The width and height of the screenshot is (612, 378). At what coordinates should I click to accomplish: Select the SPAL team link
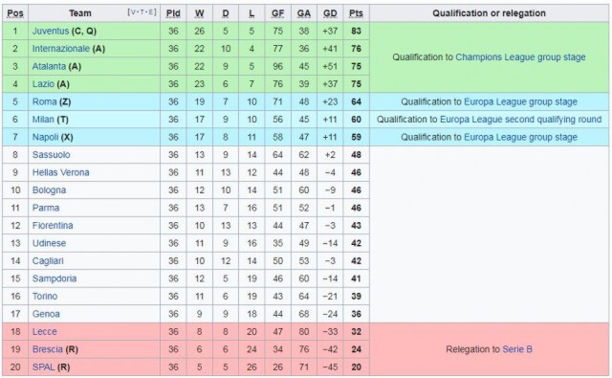click(x=43, y=367)
